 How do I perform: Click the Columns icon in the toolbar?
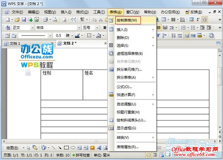(x=173, y=20)
